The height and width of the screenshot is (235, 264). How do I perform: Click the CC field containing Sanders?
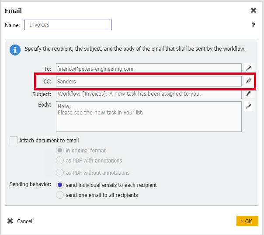click(149, 81)
